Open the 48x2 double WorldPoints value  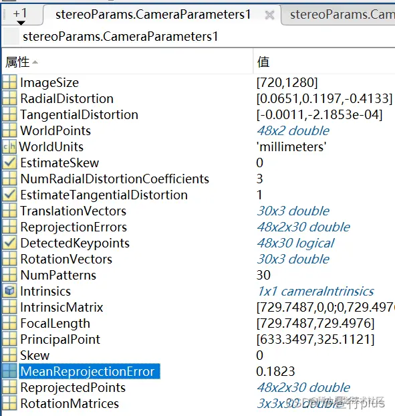293,131
